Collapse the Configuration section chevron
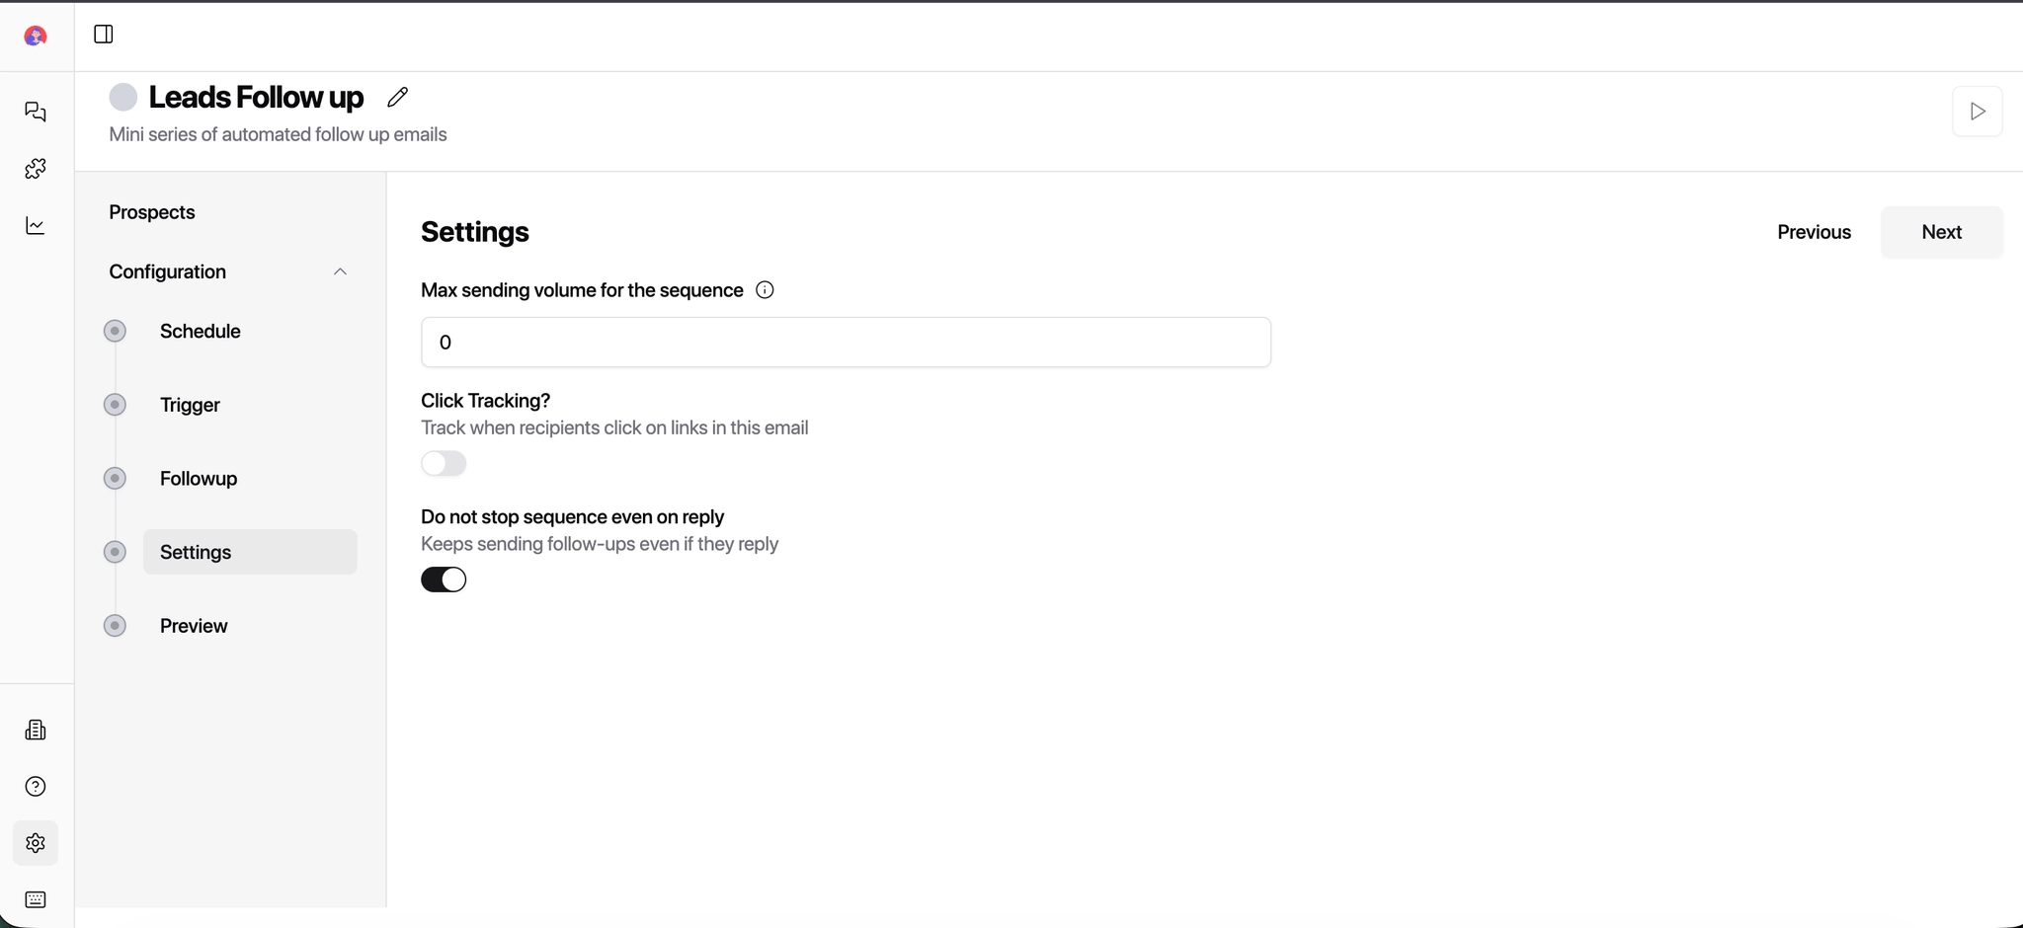The height and width of the screenshot is (928, 2023). (x=340, y=271)
